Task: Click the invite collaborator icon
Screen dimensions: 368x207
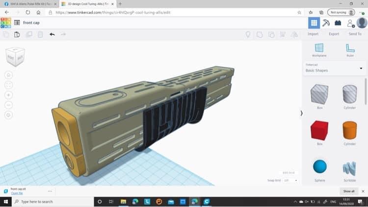Action: point(350,23)
